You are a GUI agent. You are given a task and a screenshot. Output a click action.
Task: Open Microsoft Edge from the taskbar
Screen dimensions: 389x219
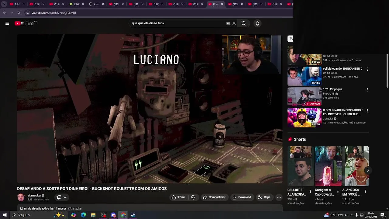point(84,215)
